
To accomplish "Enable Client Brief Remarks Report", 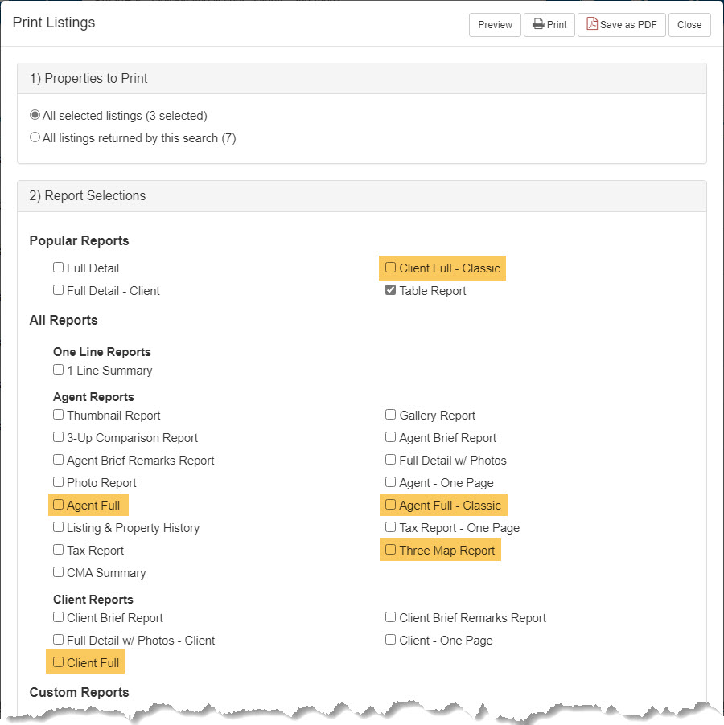I will (390, 616).
